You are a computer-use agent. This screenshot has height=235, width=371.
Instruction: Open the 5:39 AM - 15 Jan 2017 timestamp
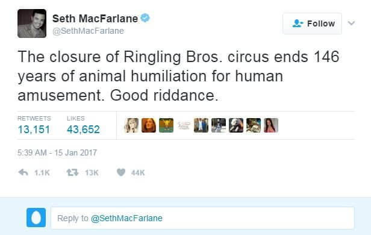tap(57, 152)
